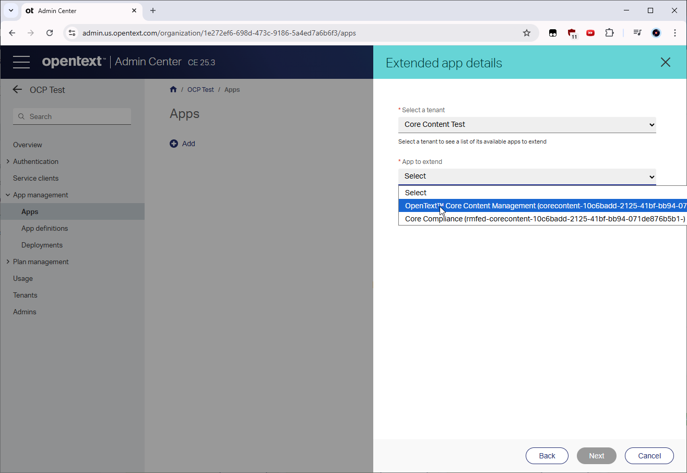Screen dimensions: 687x473
Task: Open Deployments in sidebar
Action: [42, 245]
